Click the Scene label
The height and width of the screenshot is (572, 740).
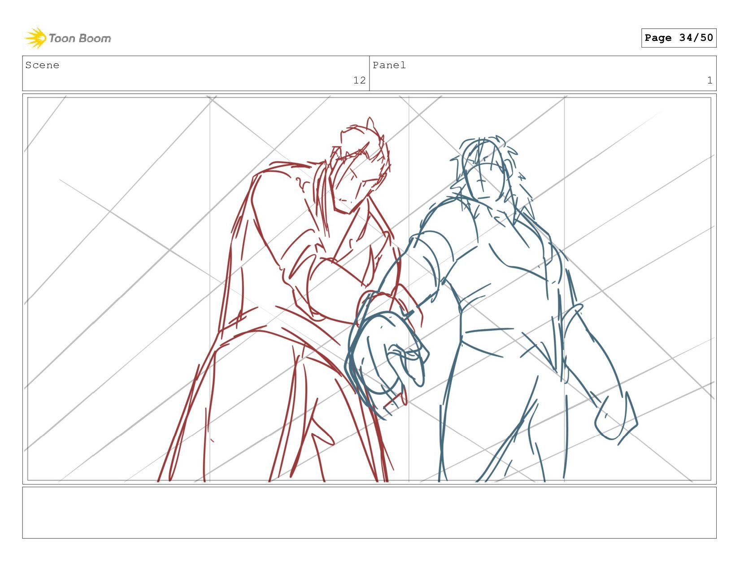(42, 65)
